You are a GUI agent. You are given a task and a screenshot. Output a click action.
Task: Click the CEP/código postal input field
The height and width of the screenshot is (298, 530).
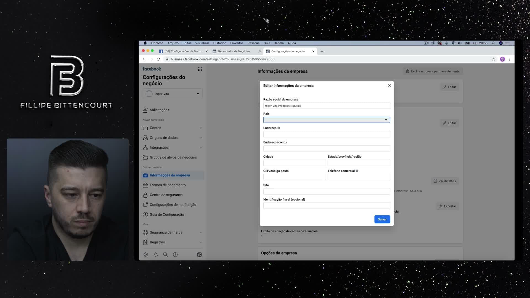(295, 177)
